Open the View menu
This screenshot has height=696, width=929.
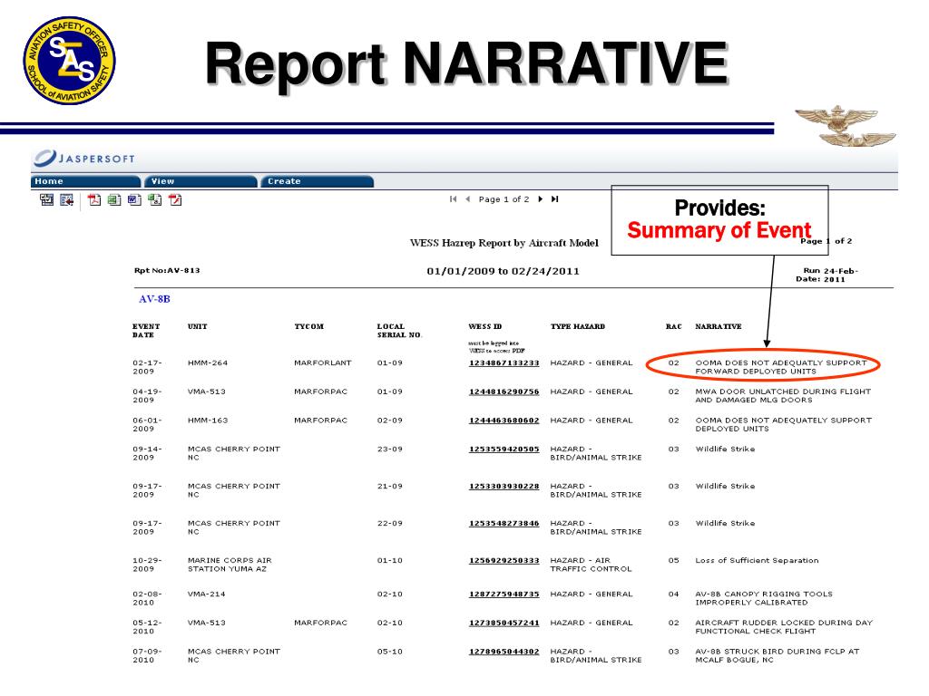[200, 181]
